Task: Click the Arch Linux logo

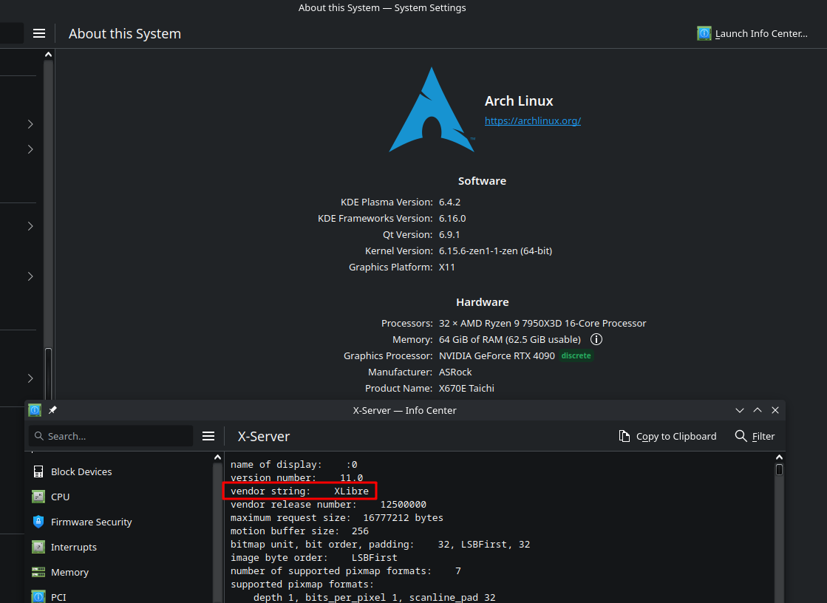Action: coord(432,109)
